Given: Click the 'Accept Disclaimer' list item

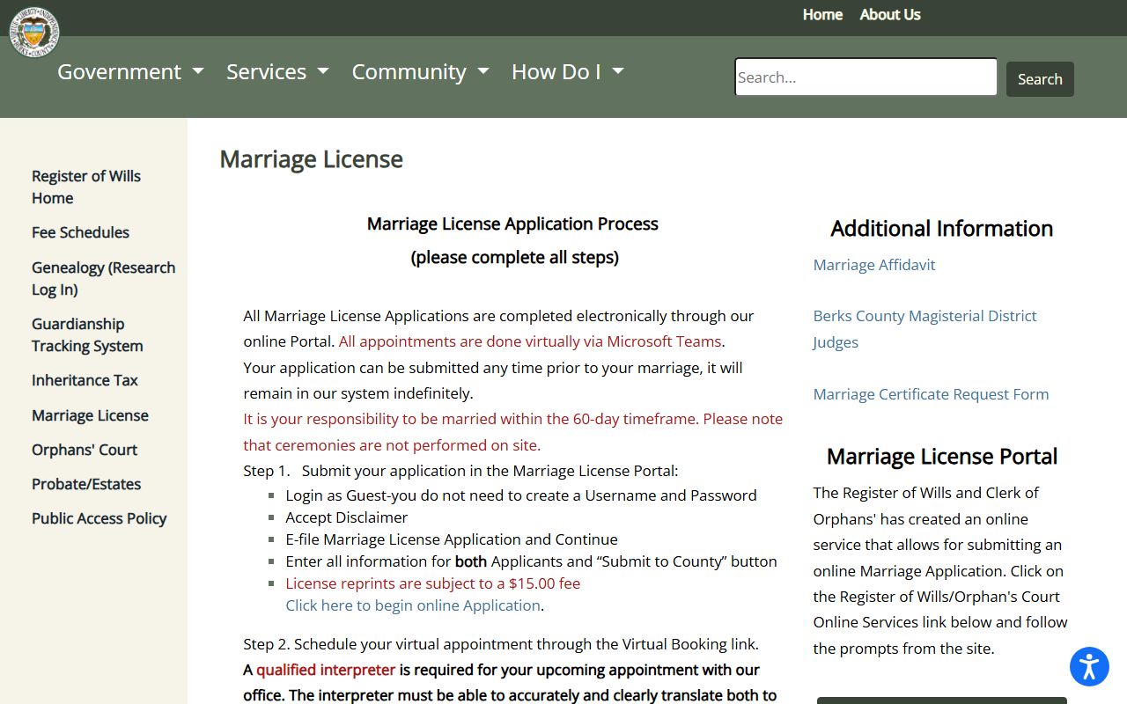Looking at the screenshot, I should 347,517.
